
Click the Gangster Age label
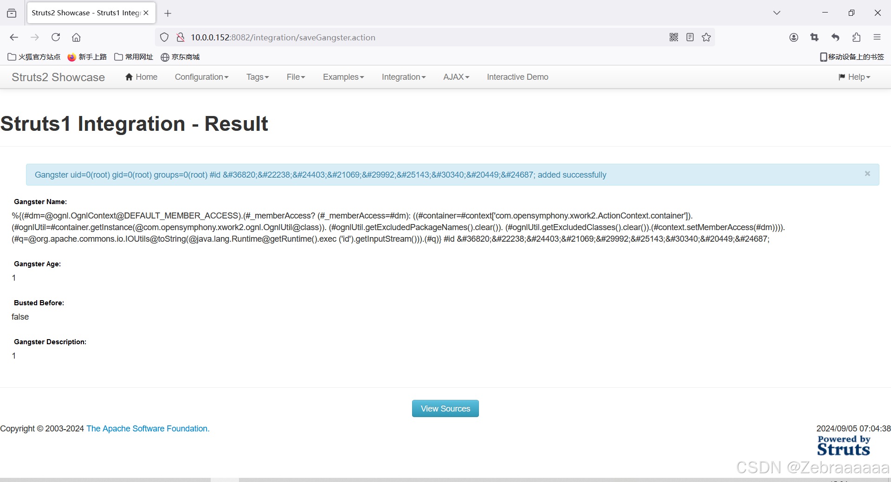[38, 264]
